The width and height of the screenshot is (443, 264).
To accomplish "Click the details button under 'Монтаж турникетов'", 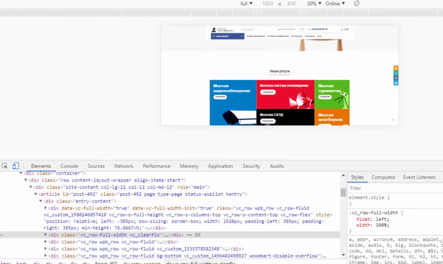I will point(325,97).
